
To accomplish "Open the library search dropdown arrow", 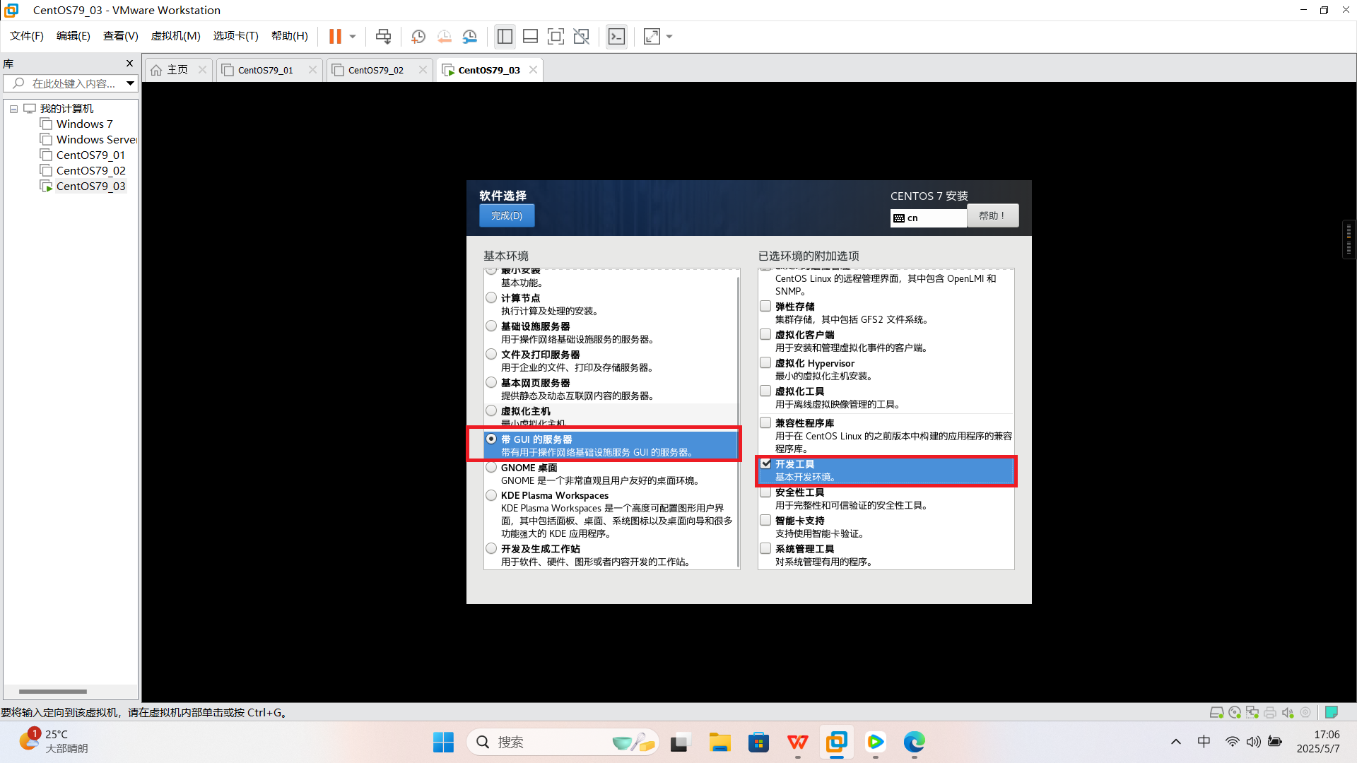I will tap(131, 83).
